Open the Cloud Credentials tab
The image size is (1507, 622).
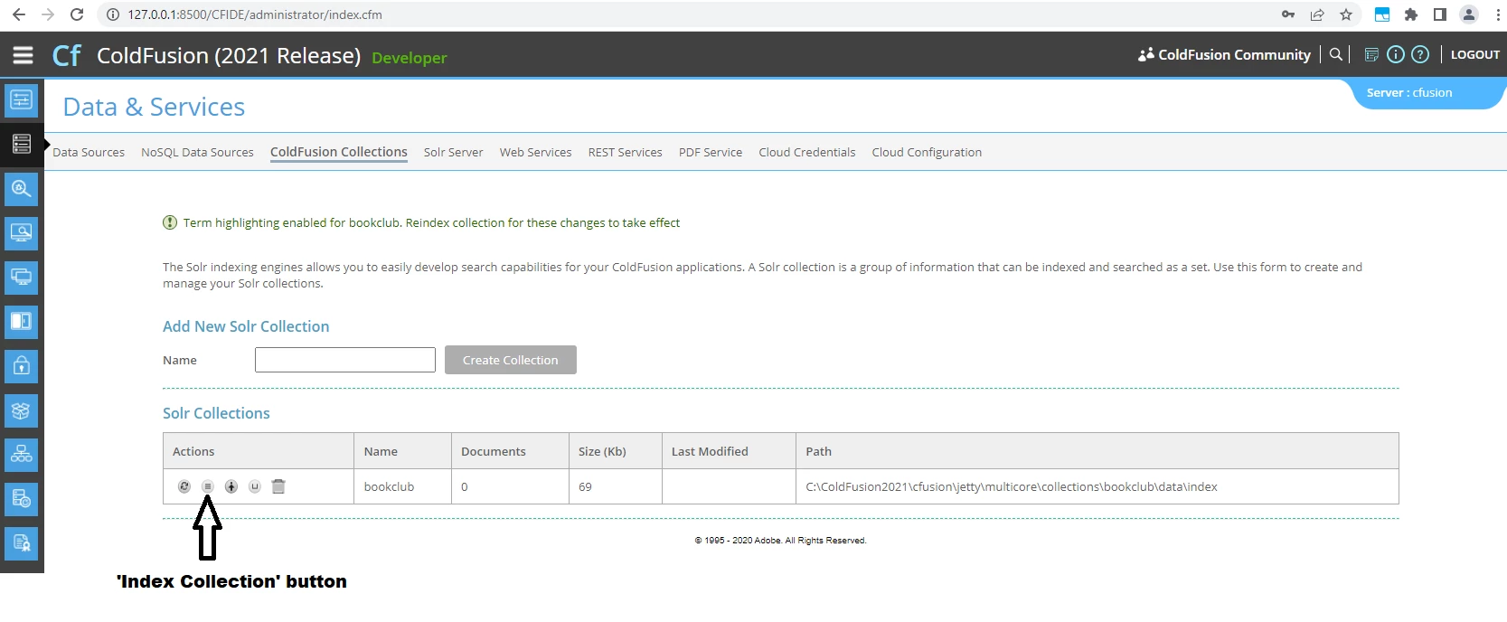coord(807,152)
